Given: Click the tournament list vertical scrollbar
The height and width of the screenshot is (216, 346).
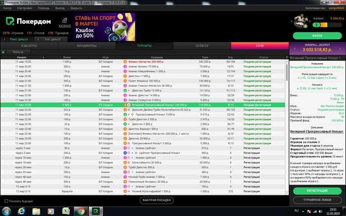Looking at the screenshot, I should [287, 72].
